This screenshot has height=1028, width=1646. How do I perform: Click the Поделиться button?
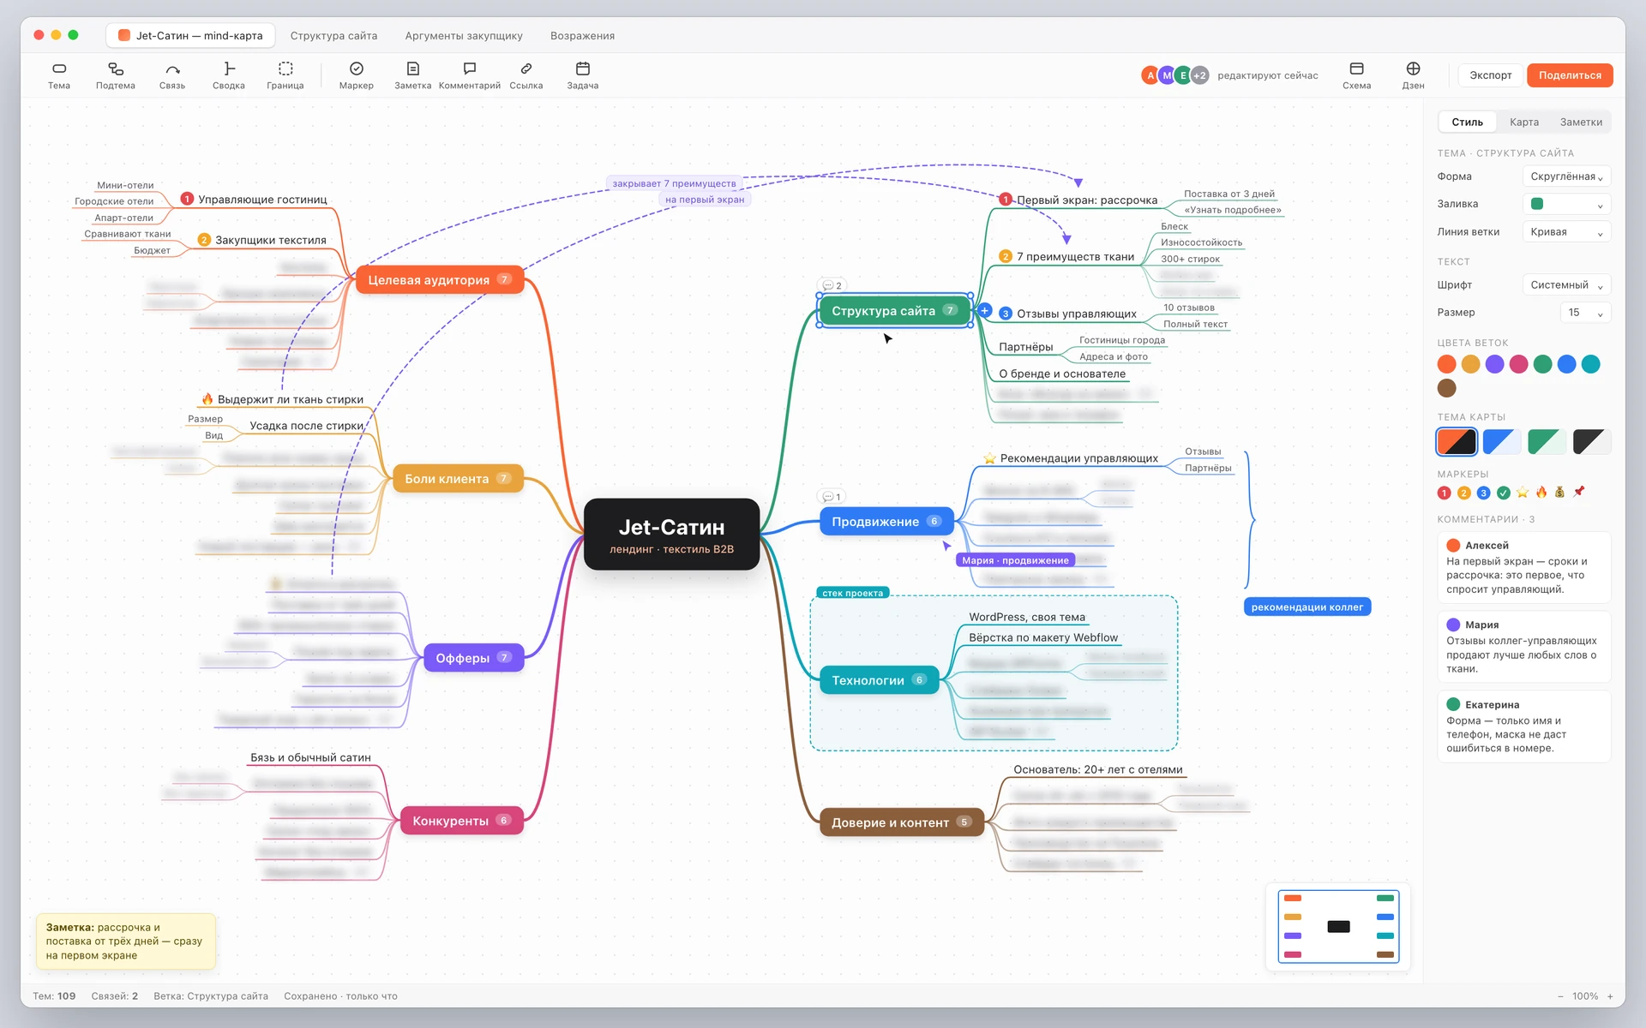[1570, 75]
